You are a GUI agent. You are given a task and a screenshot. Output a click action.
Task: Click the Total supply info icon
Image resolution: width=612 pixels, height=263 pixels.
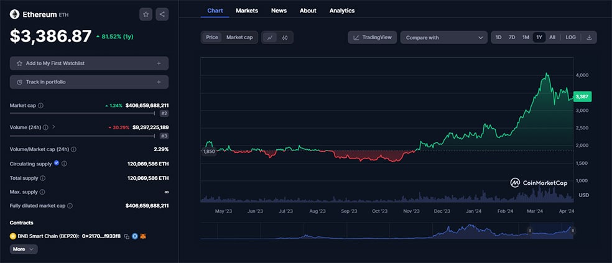pyautogui.click(x=43, y=178)
